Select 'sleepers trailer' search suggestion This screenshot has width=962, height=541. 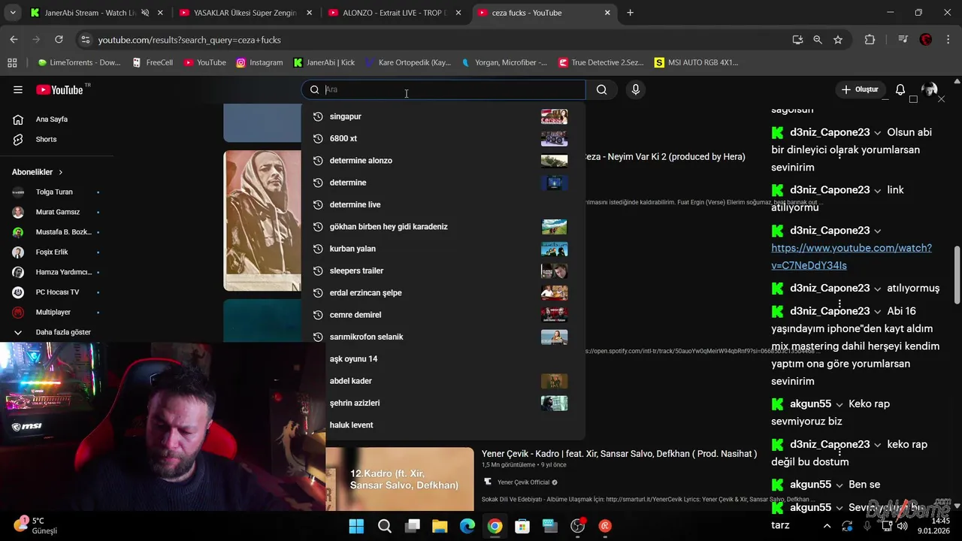click(442, 270)
